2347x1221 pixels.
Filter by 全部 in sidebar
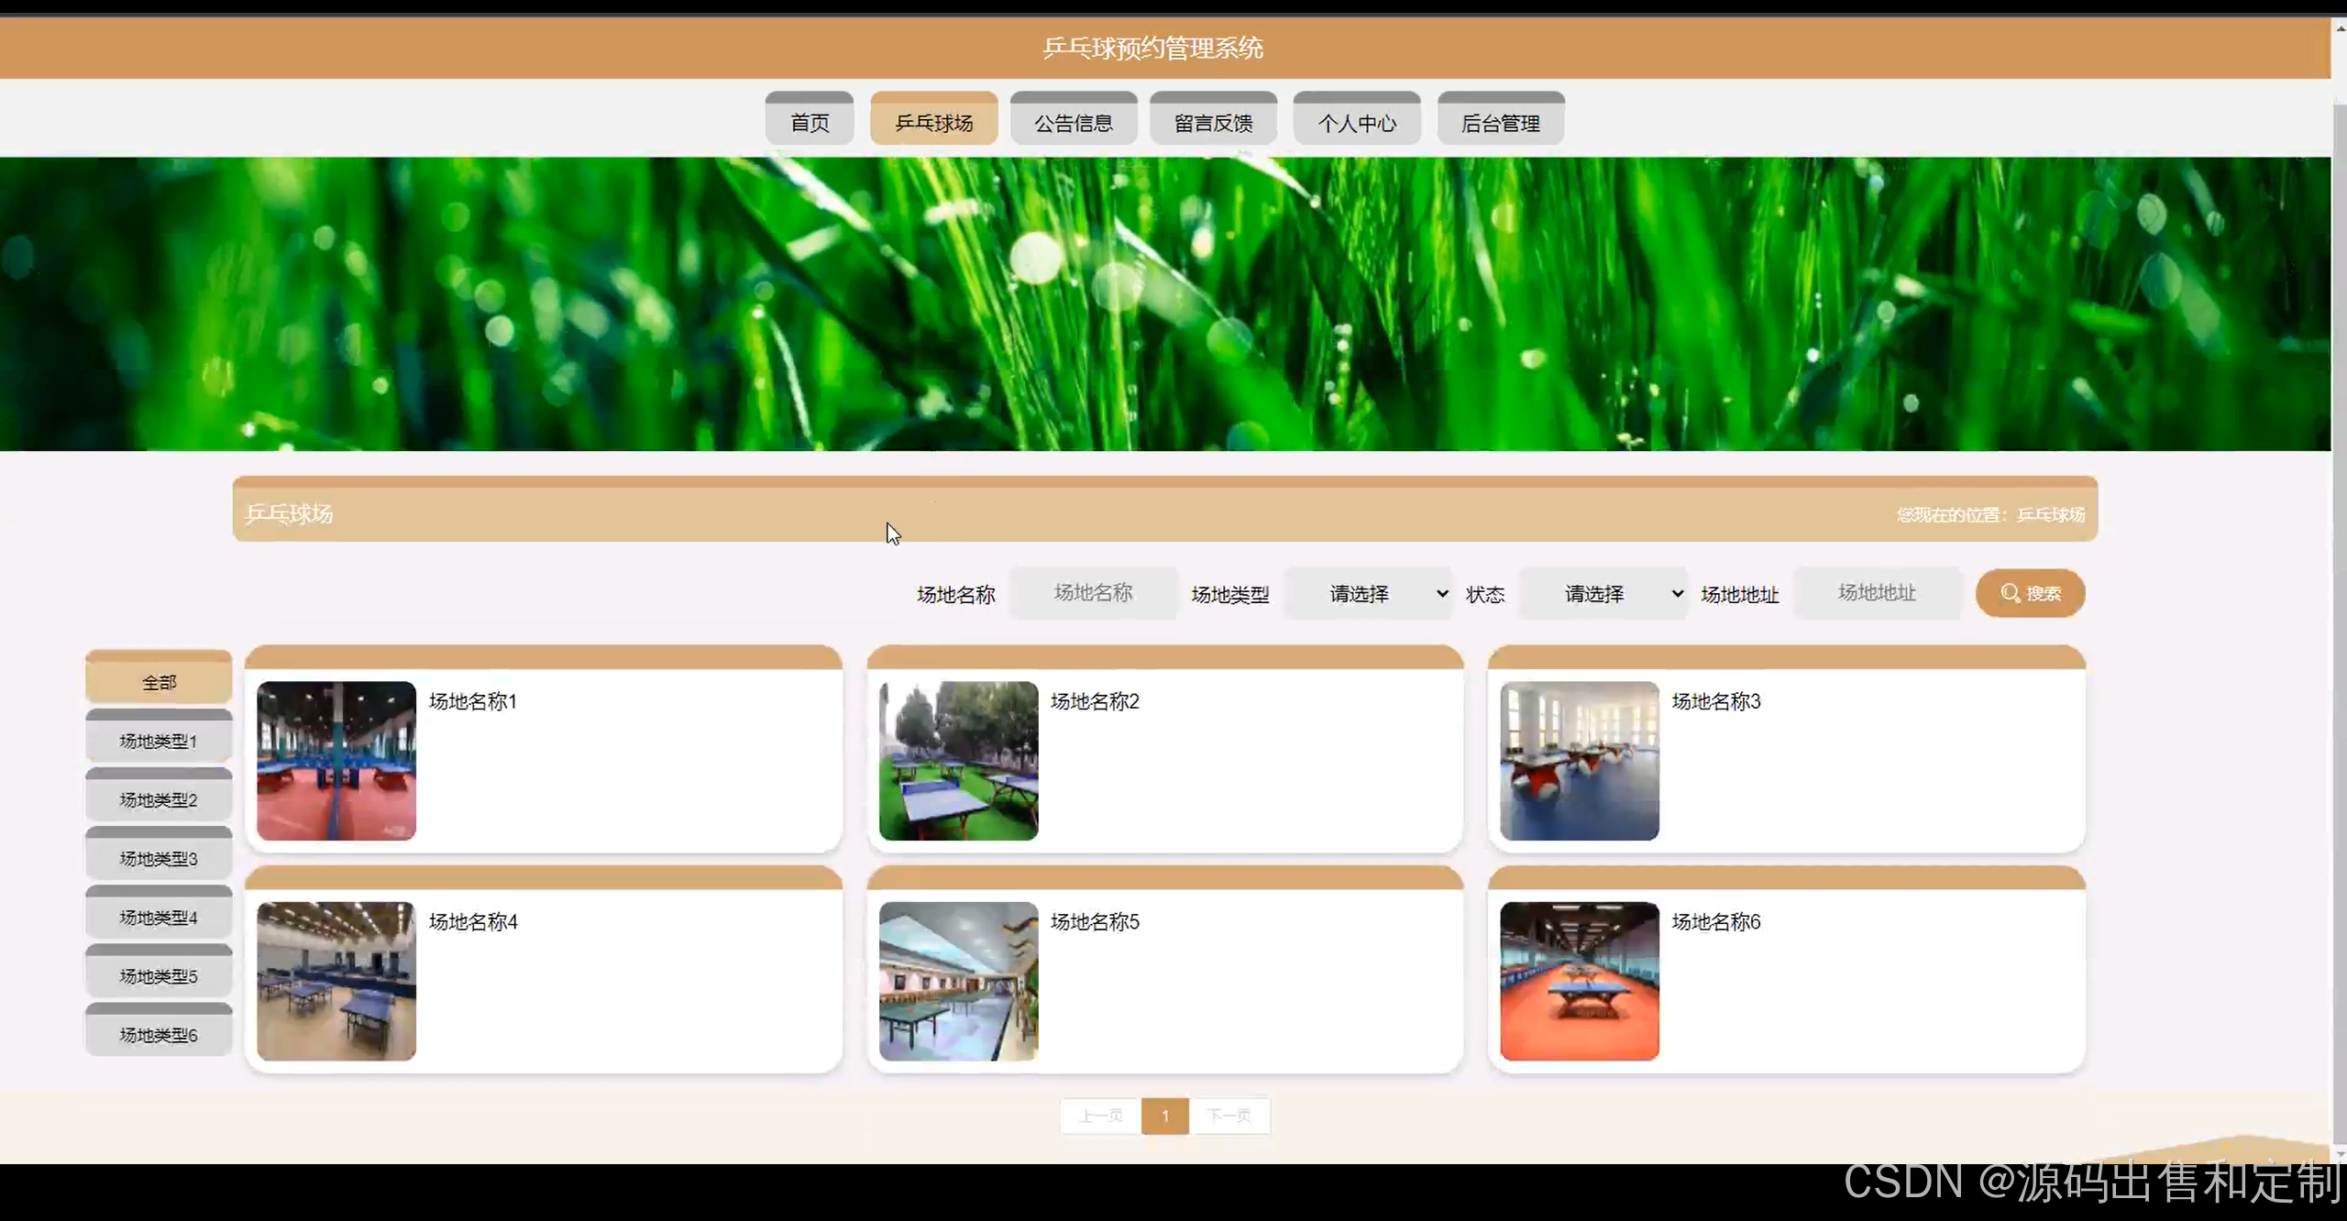(159, 682)
